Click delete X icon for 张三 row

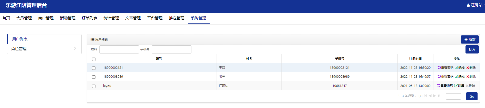click(468, 76)
